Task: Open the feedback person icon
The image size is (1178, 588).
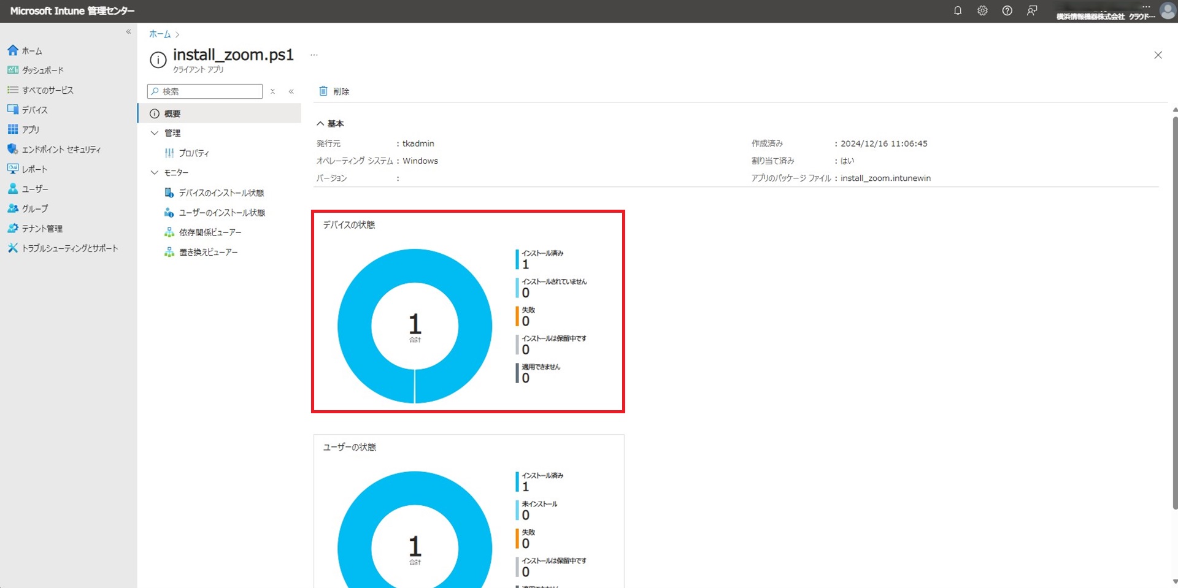Action: (x=1032, y=10)
